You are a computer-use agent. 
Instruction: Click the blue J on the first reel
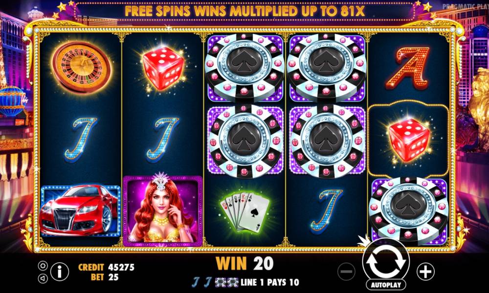[81, 140]
